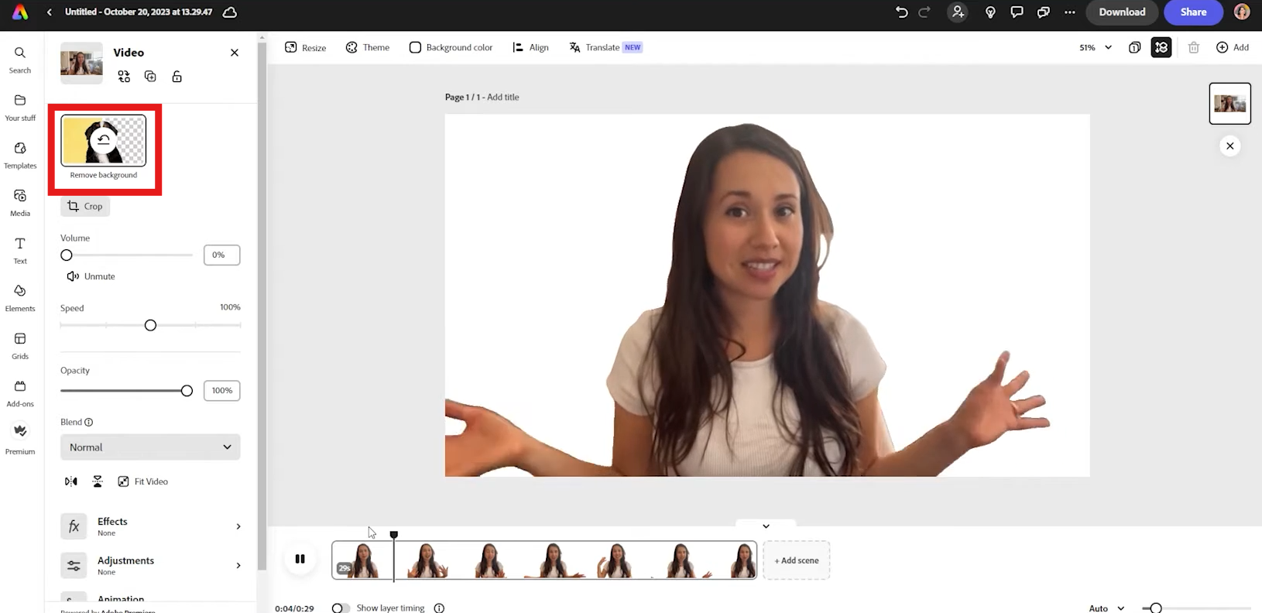
Task: Expand the Adjustments section
Action: (x=150, y=565)
